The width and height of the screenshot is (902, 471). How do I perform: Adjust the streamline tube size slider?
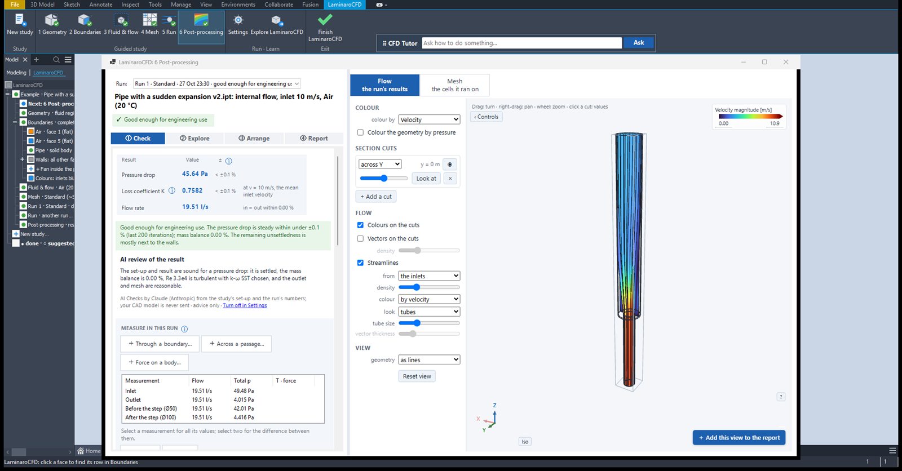pos(429,323)
